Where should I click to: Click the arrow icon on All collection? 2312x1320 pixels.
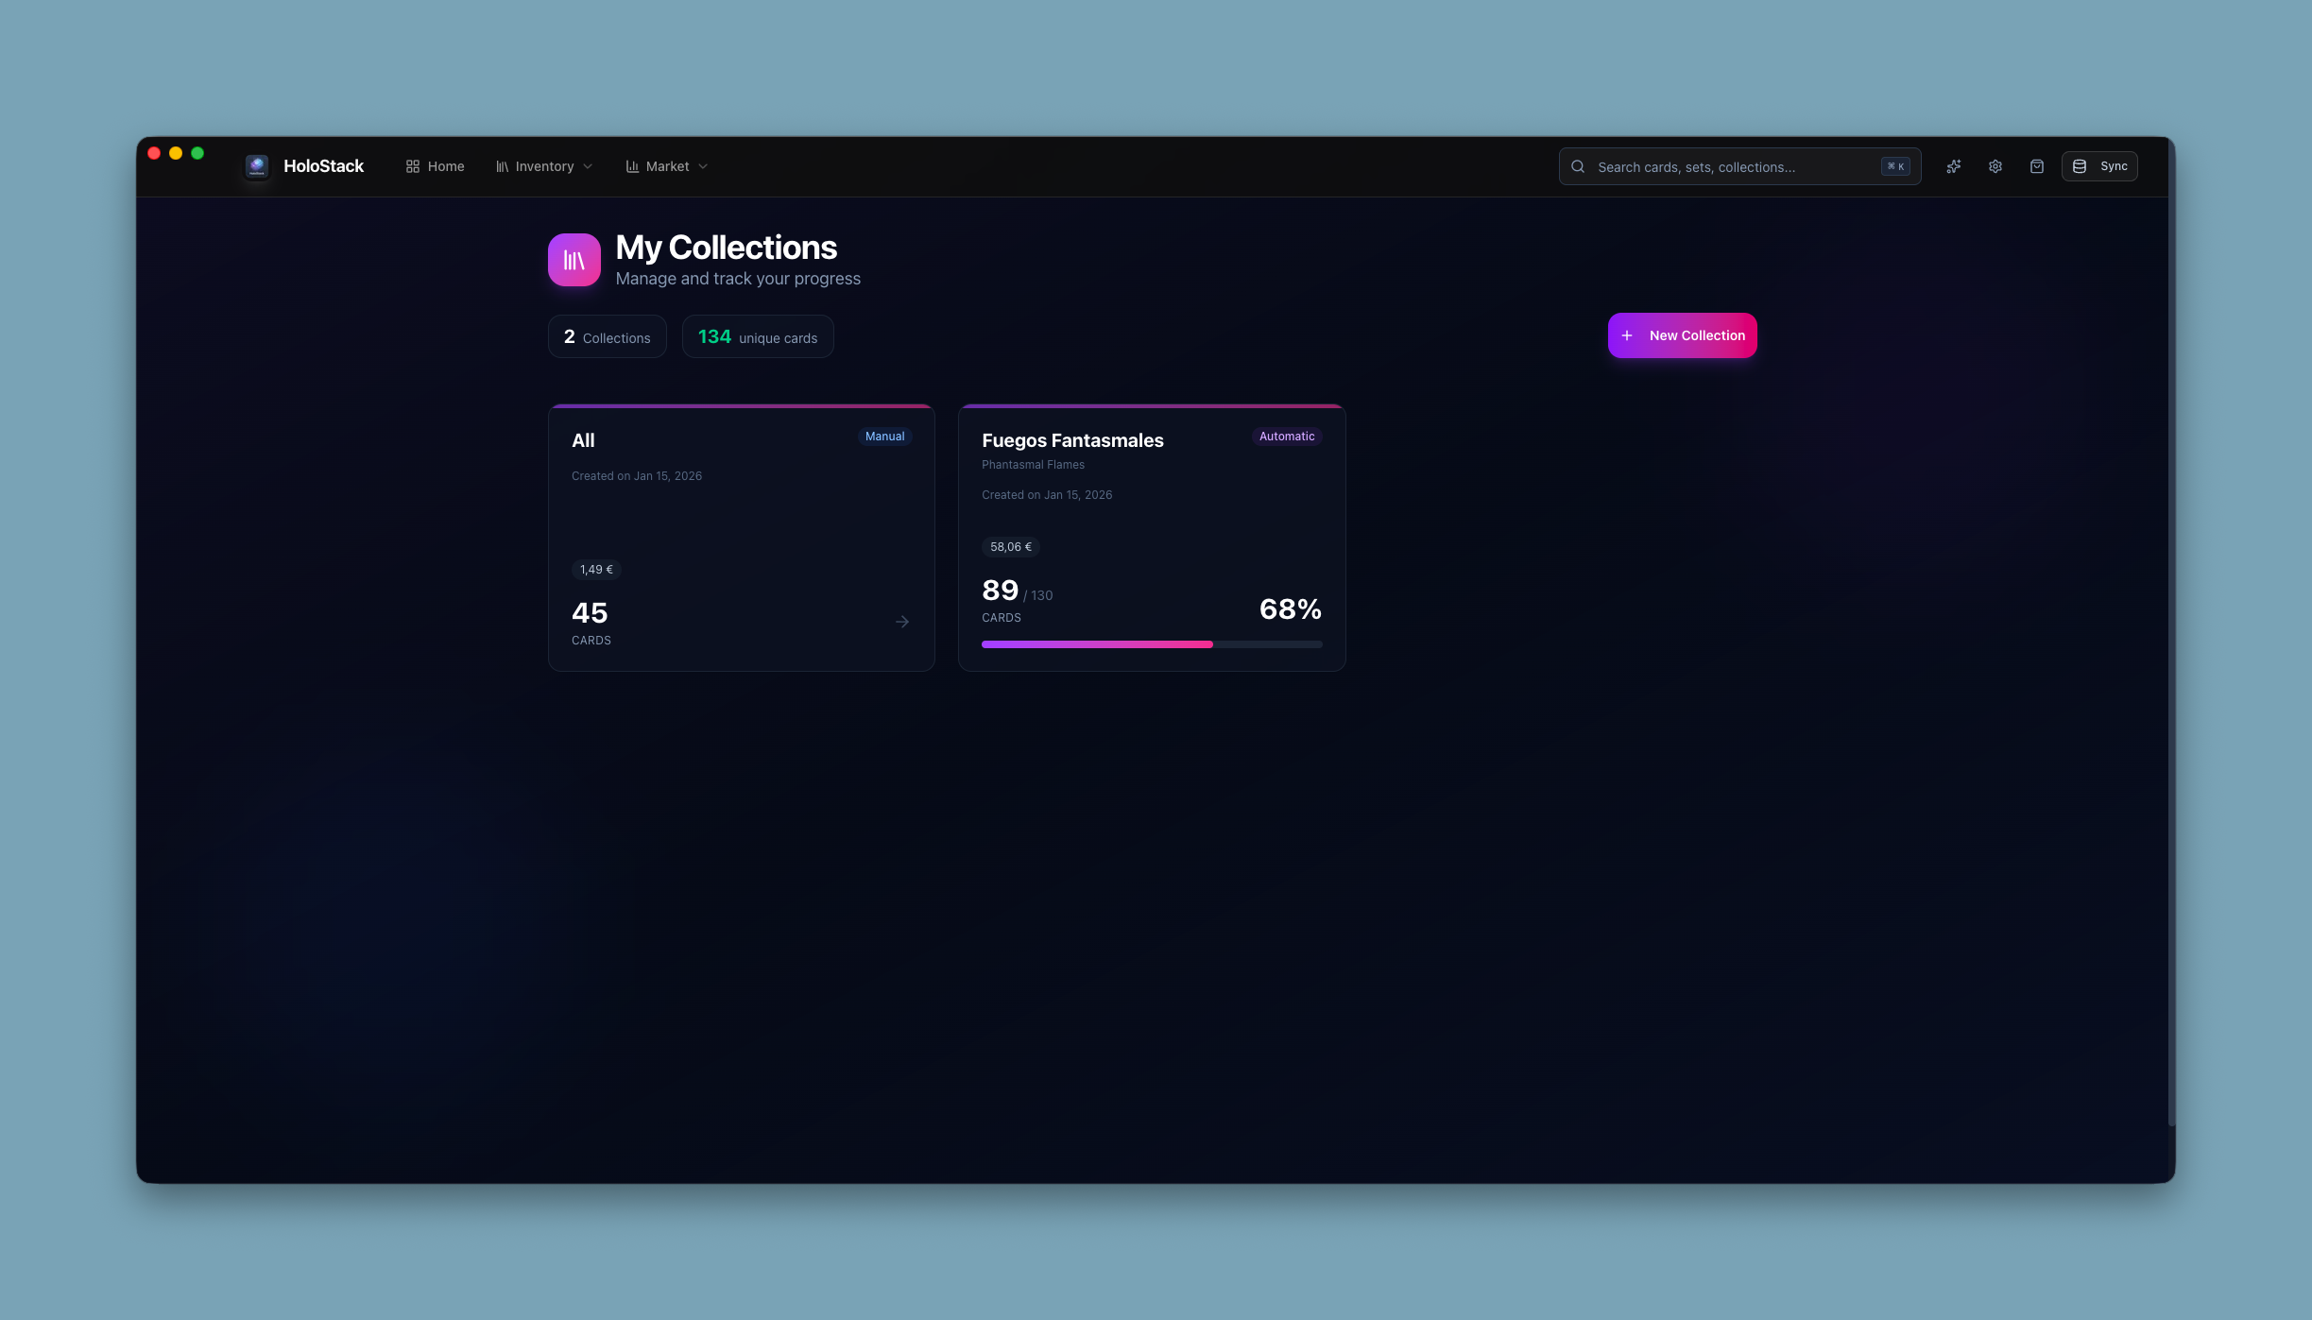tap(901, 622)
